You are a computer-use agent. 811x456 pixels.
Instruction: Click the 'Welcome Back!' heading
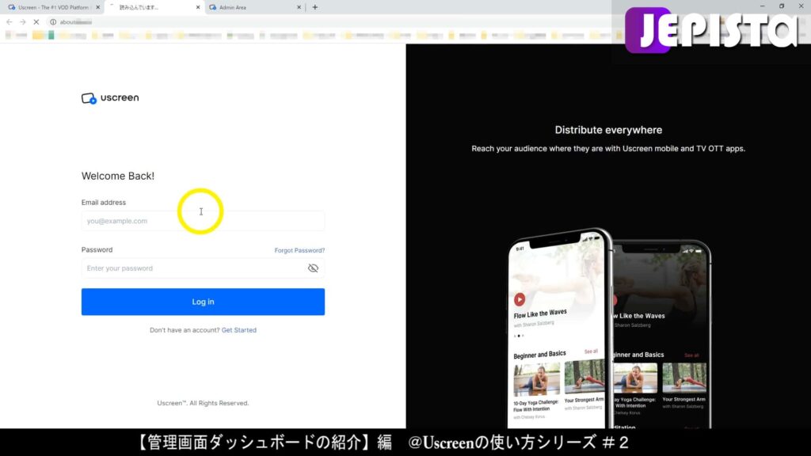118,176
